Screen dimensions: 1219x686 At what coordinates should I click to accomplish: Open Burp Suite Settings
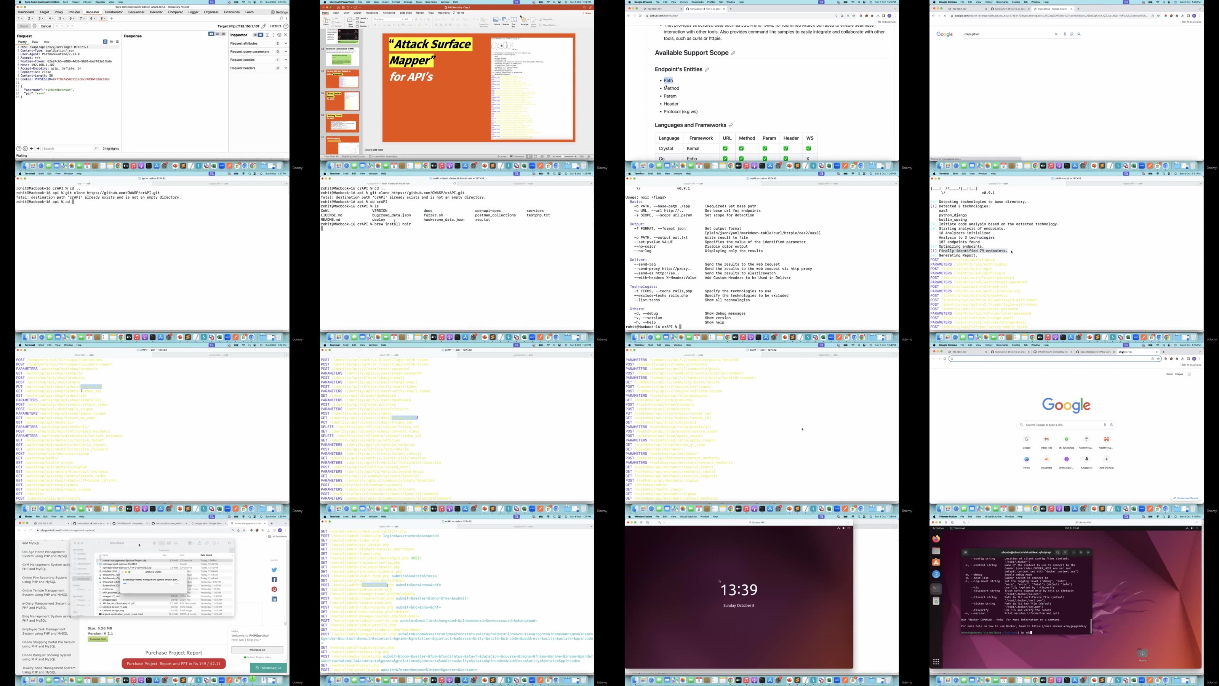point(279,12)
